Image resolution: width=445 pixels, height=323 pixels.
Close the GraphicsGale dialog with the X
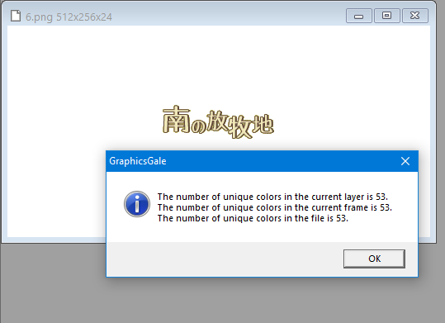pos(405,161)
